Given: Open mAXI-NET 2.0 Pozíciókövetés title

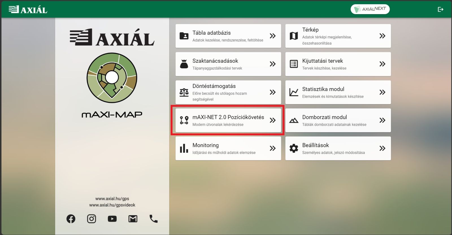Looking at the screenshot, I should [228, 117].
